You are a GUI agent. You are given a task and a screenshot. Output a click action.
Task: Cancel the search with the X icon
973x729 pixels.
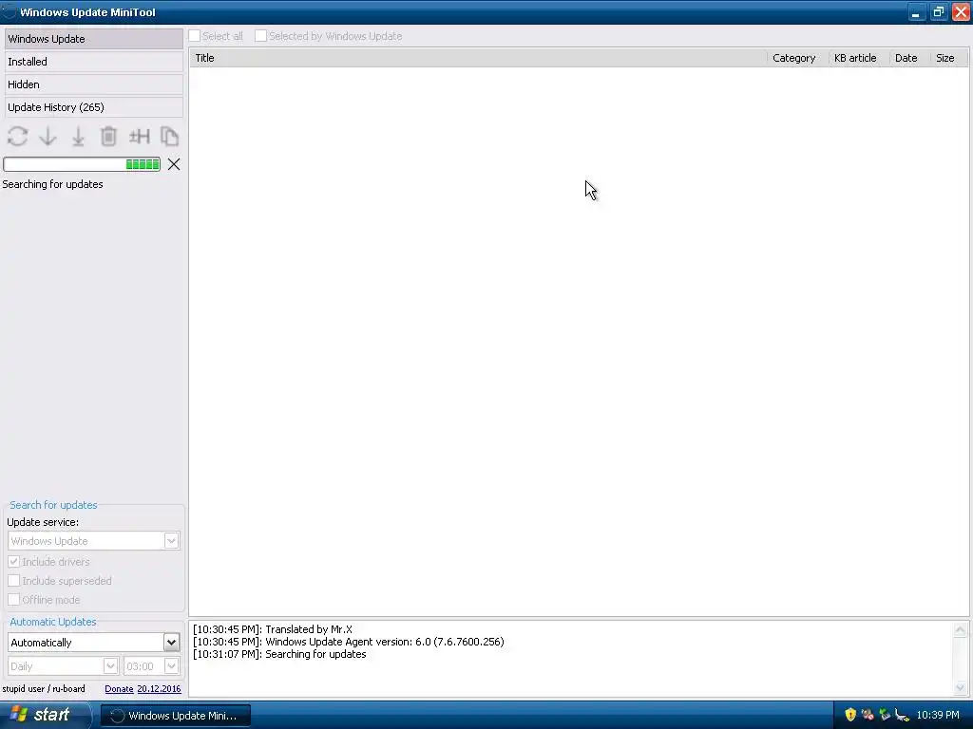pos(174,164)
